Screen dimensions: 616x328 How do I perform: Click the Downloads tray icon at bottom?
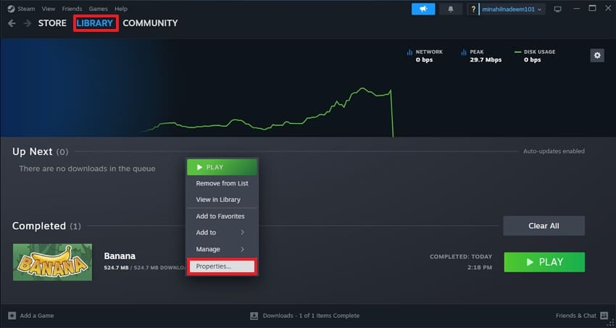click(x=254, y=316)
